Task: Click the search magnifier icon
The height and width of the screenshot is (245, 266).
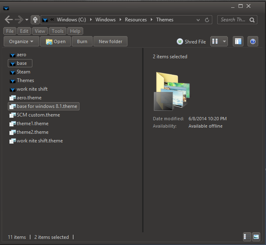Action: pos(252,20)
